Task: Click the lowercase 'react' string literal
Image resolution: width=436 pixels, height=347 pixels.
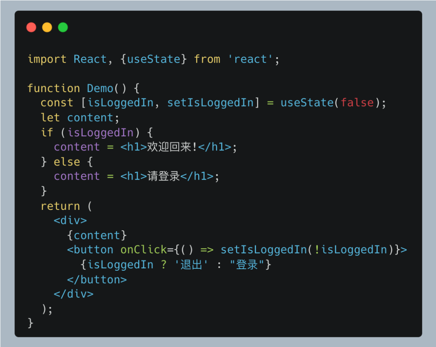Action: (x=250, y=59)
